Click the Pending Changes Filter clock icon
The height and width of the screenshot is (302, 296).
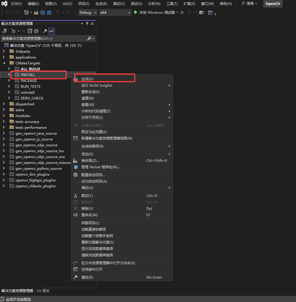pyautogui.click(x=13, y=31)
